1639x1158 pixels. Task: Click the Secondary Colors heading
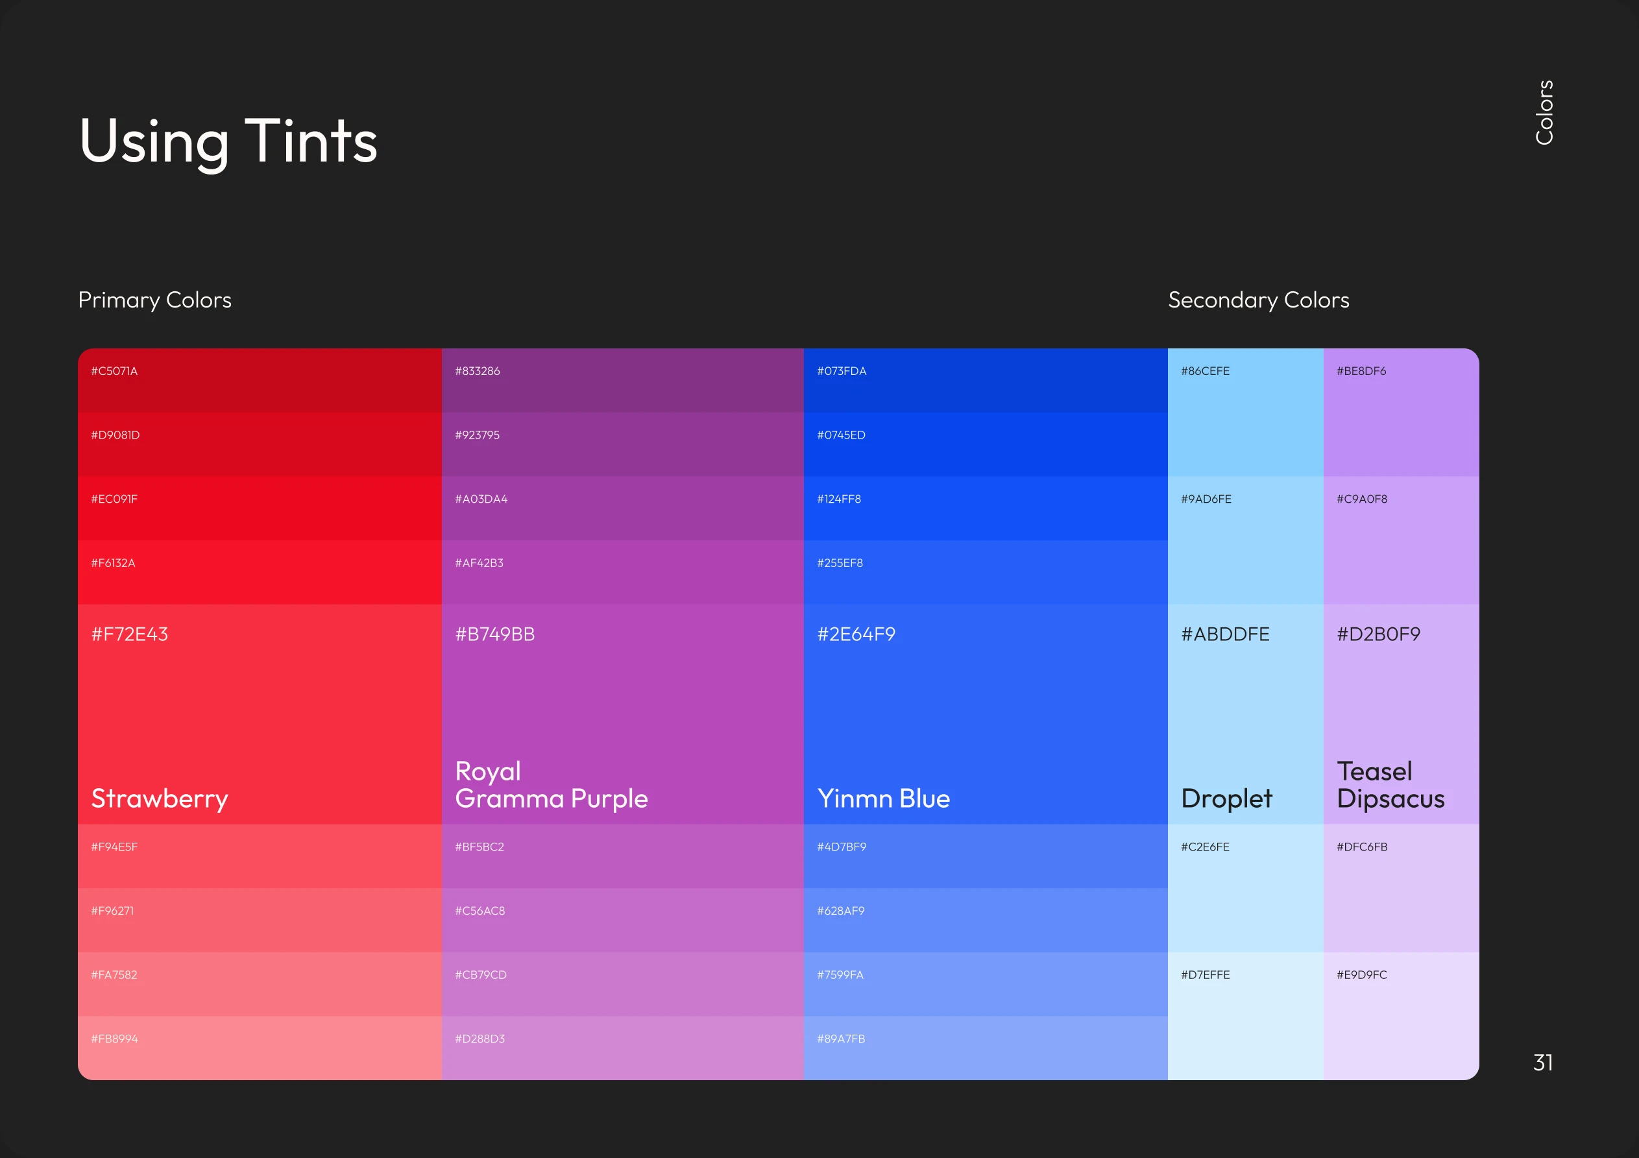pyautogui.click(x=1259, y=300)
